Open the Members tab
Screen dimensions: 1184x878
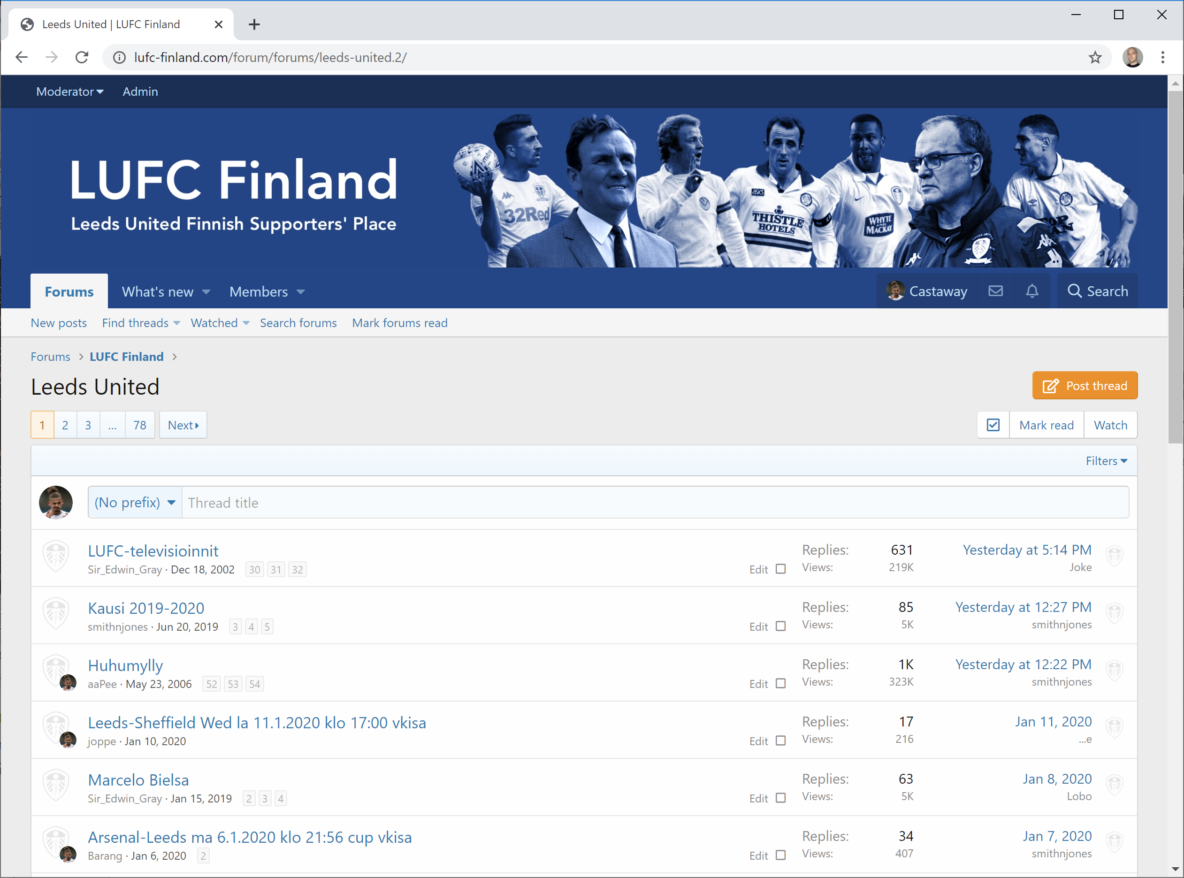click(258, 292)
